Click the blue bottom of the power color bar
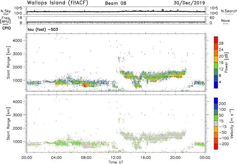237x164 pixels. click(216, 85)
